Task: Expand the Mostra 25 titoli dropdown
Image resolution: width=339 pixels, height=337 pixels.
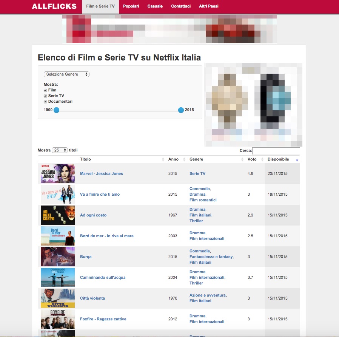Action: click(x=60, y=150)
